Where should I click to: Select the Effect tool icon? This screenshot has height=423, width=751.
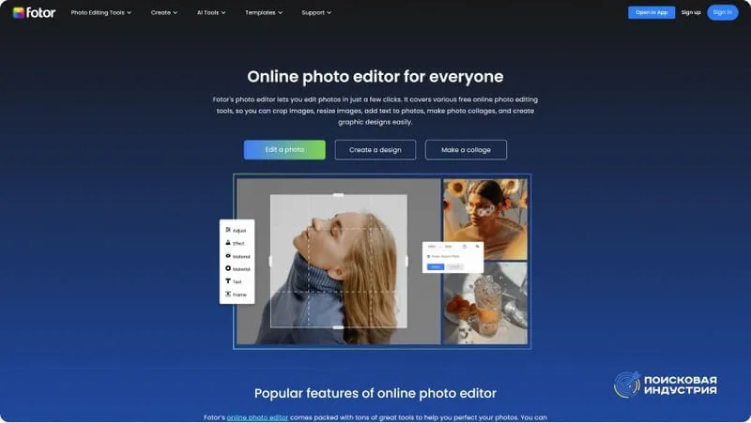[228, 243]
